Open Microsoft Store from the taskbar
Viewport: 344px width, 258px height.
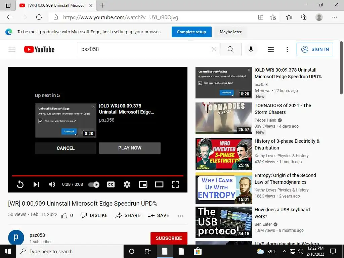pyautogui.click(x=198, y=251)
